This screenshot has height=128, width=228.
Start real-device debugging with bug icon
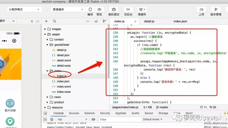[114, 10]
